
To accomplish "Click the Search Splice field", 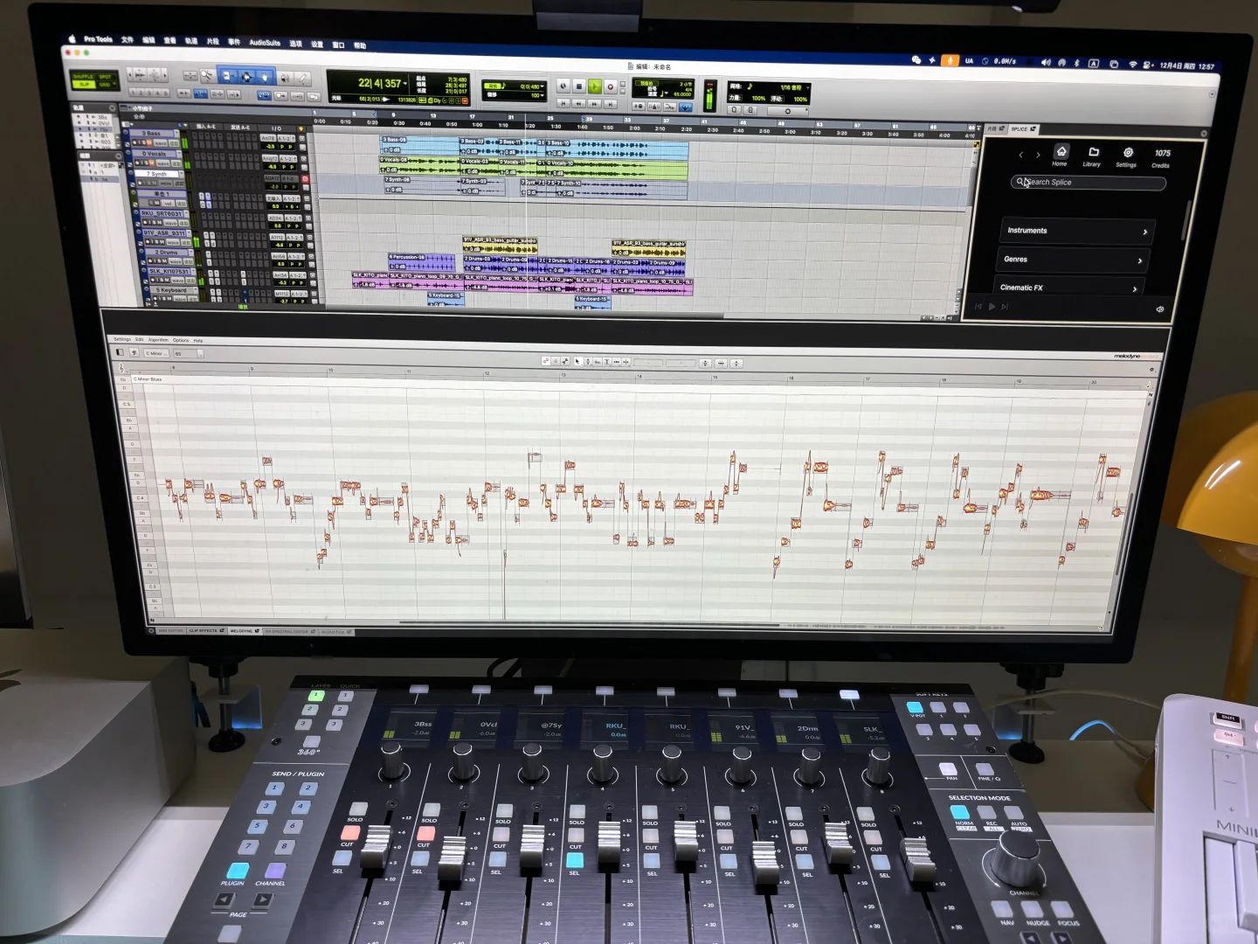I will [x=1089, y=183].
